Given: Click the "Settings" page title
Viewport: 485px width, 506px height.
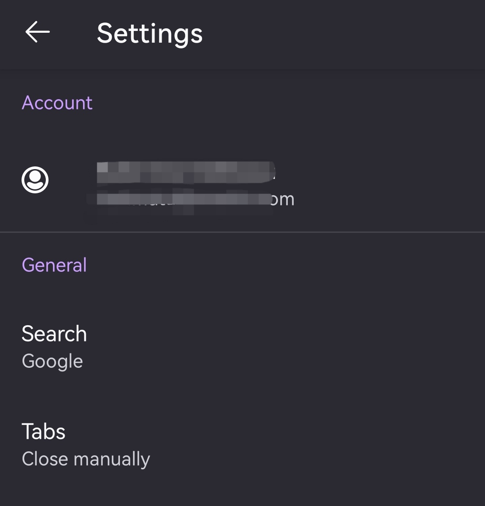Looking at the screenshot, I should click(150, 33).
